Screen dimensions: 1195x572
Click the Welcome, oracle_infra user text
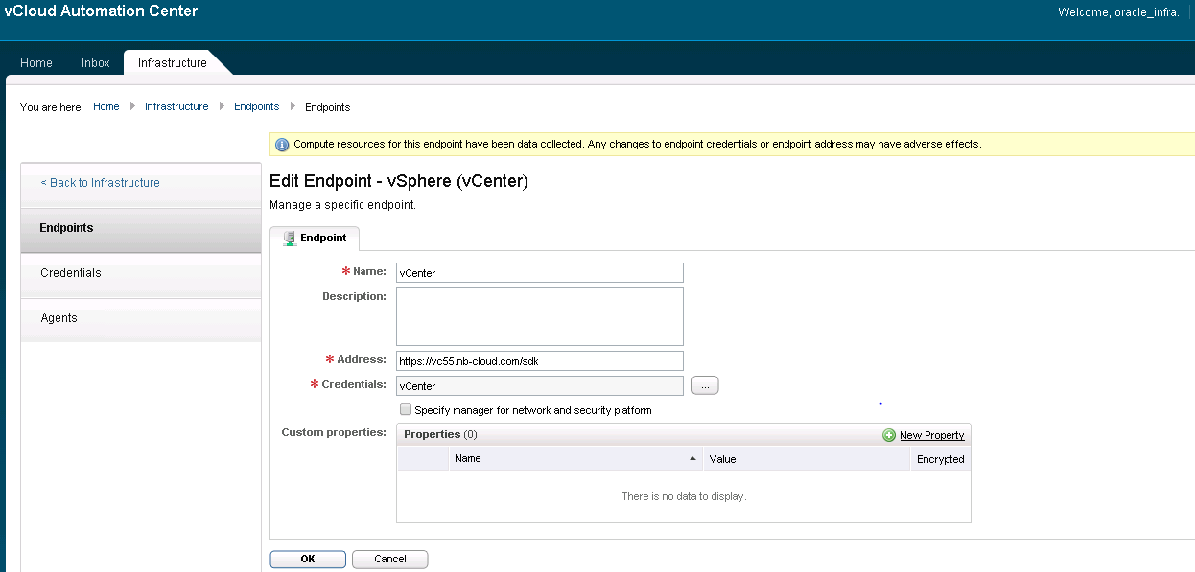coord(1118,12)
